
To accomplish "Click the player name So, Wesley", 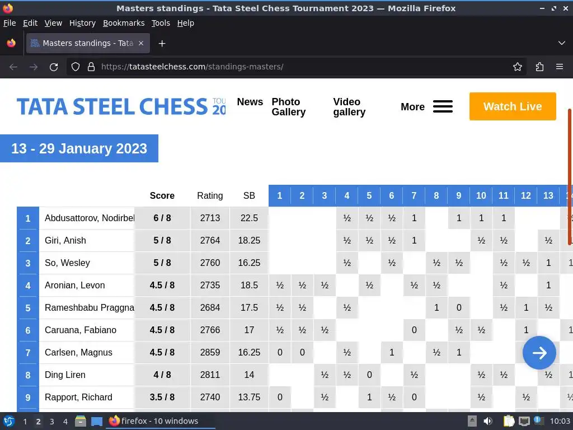I will [x=67, y=263].
